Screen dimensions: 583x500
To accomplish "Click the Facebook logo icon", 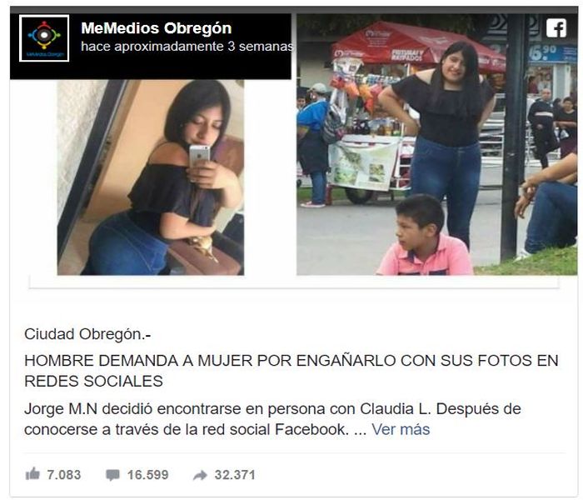I will (556, 27).
